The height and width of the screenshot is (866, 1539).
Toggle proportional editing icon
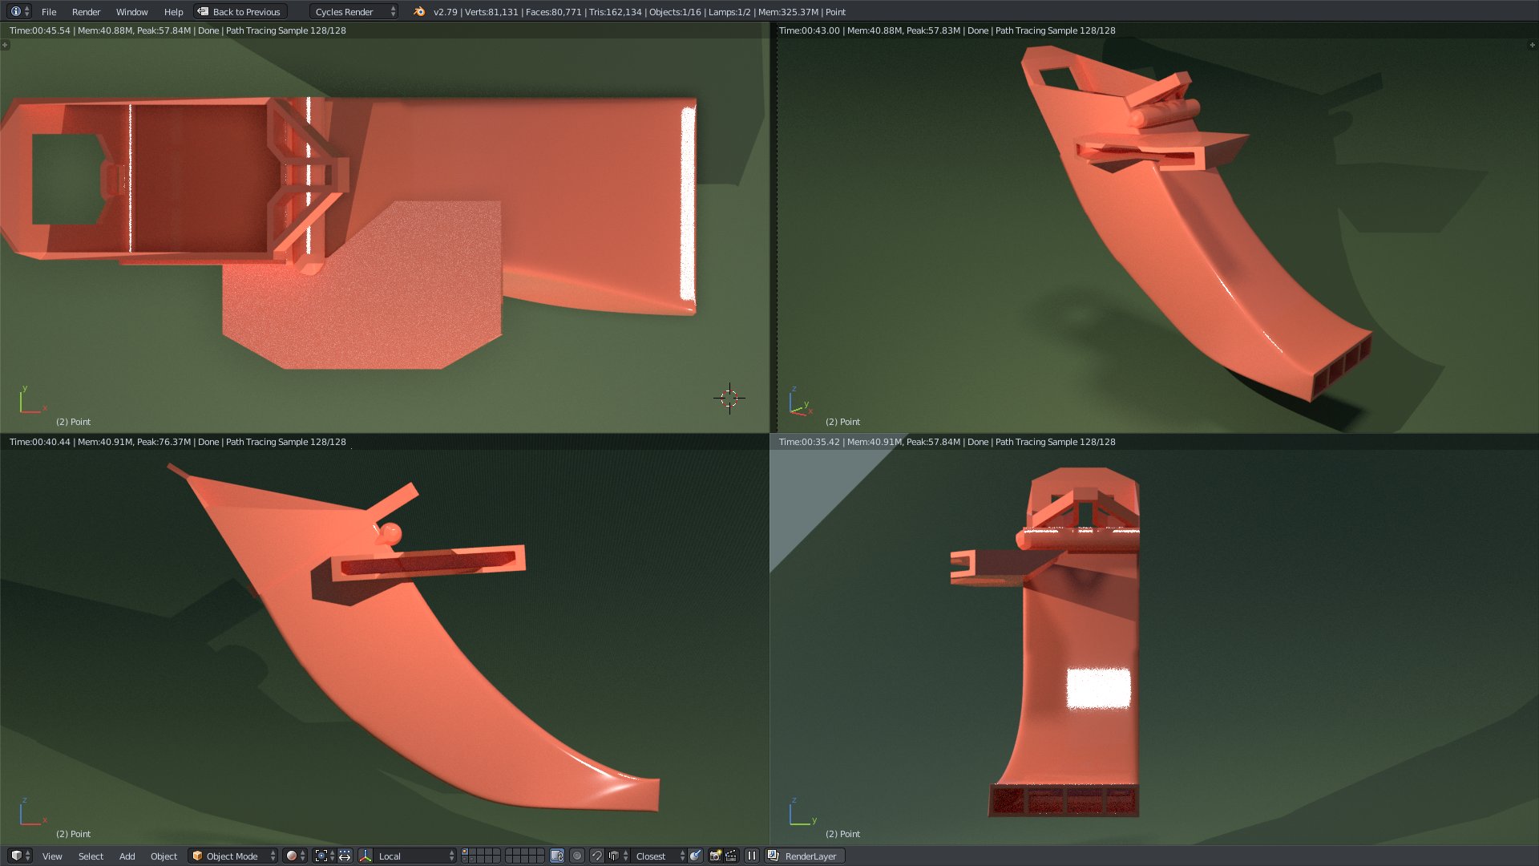(577, 856)
